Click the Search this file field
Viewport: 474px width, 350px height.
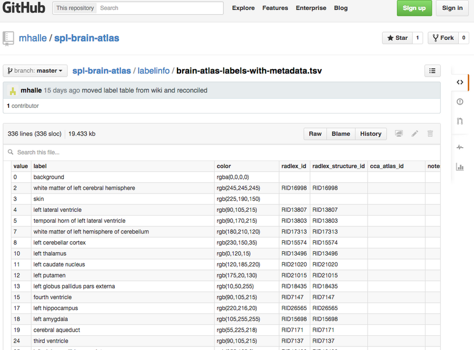tap(105, 152)
